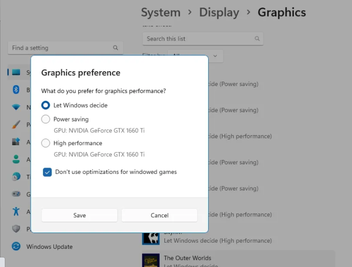Focus the Search this list field
Viewport: 352px width, 267px height.
tap(203, 39)
